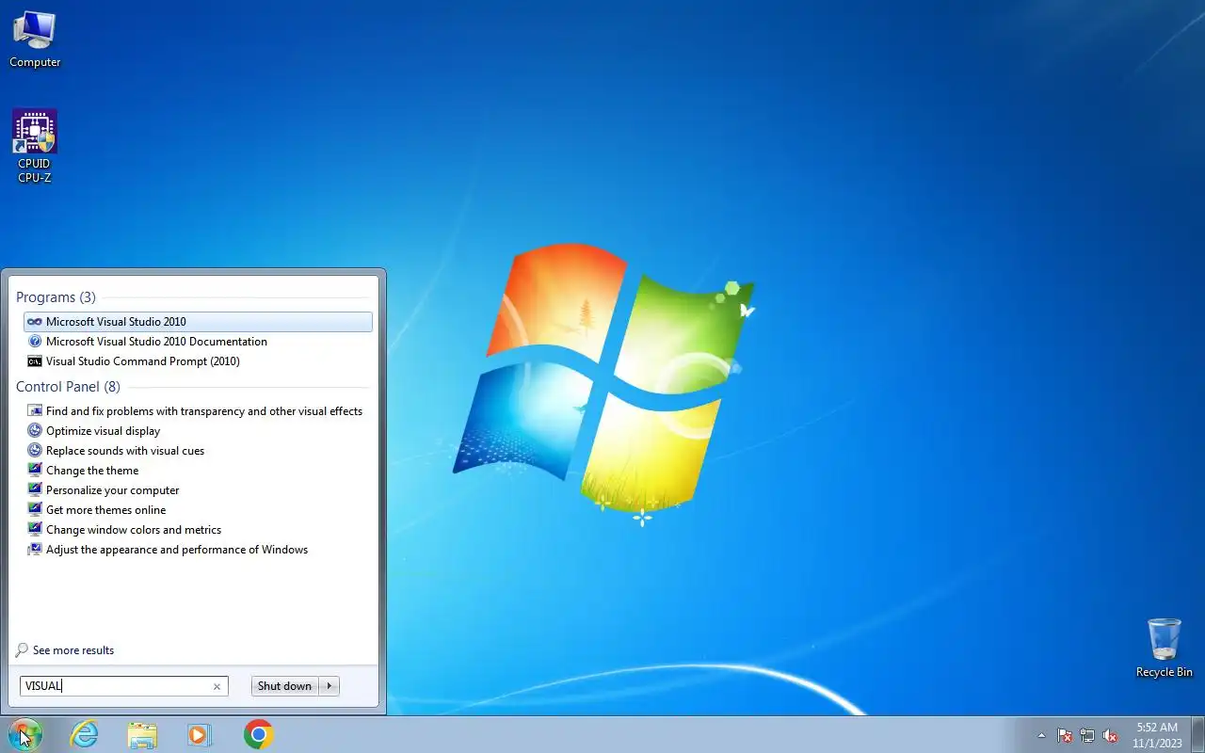
Task: Click icon beside Change the theme
Action: click(x=35, y=471)
